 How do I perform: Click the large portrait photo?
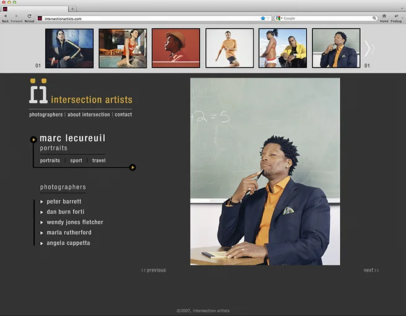(x=265, y=172)
